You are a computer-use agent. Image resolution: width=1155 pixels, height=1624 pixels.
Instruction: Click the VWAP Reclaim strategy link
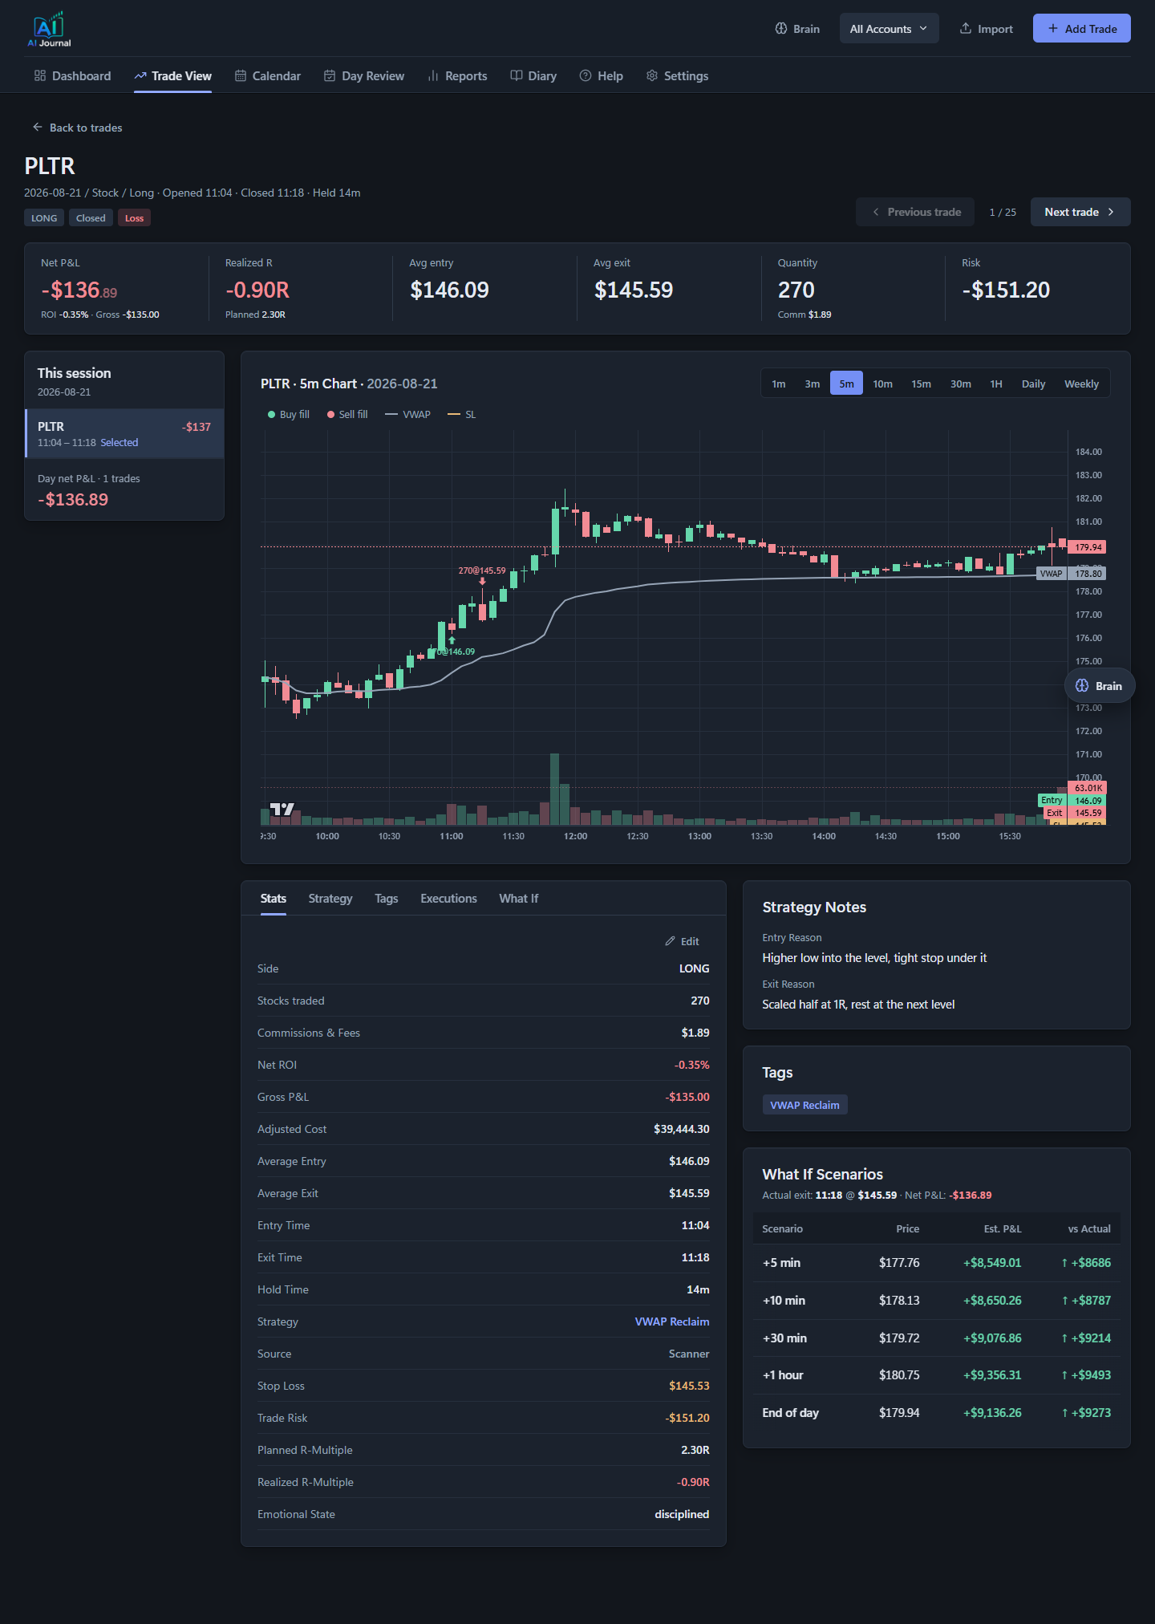pos(672,1322)
